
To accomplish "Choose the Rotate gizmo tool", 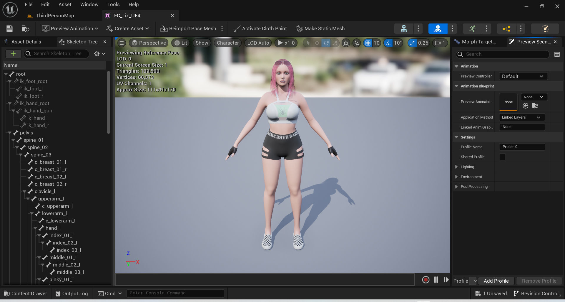I will pos(326,43).
